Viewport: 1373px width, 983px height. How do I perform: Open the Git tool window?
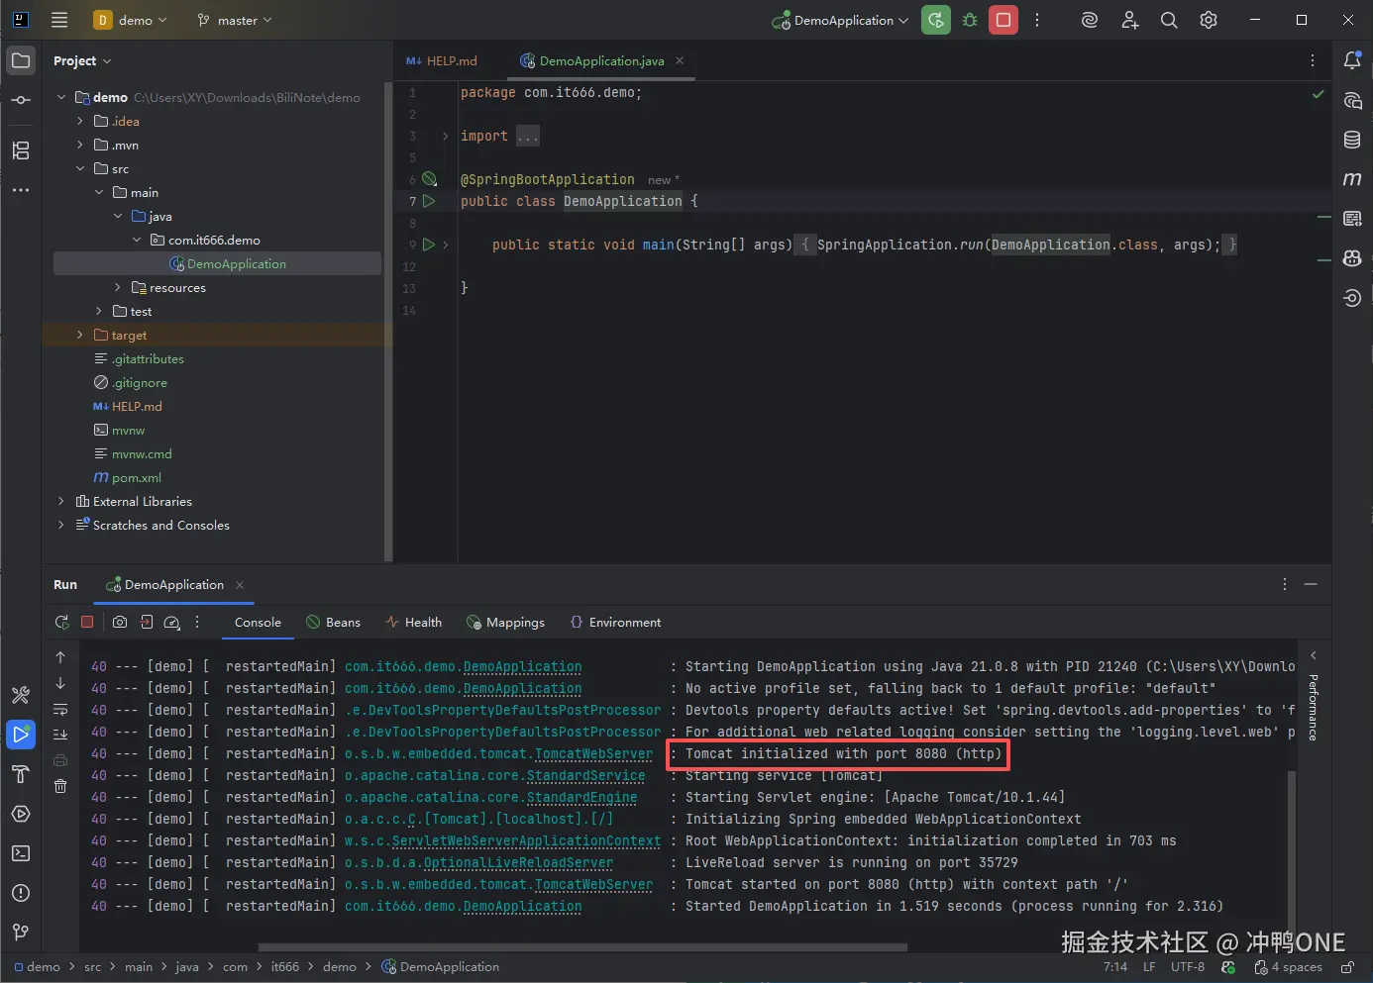click(x=21, y=933)
